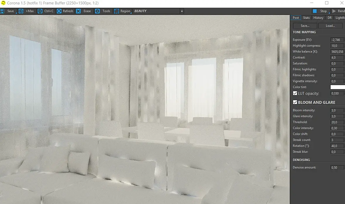Stop rendering with the Stop icon
This screenshot has height=204, width=345.
pos(315,11)
